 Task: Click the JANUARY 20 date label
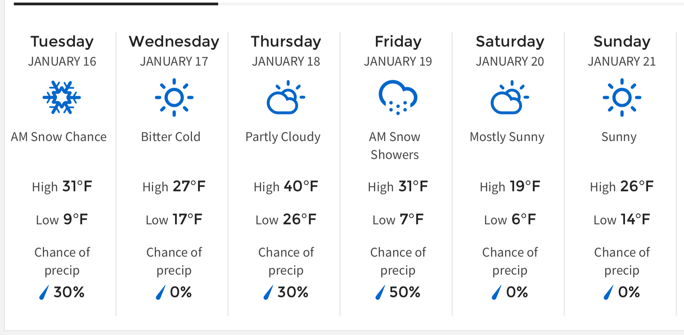tap(510, 61)
